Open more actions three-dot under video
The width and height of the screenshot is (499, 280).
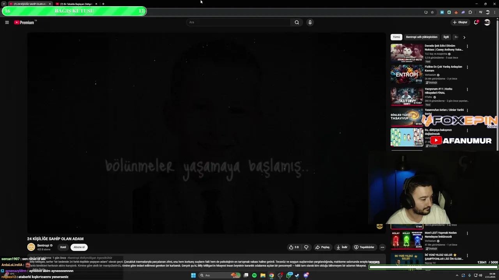tap(382, 247)
